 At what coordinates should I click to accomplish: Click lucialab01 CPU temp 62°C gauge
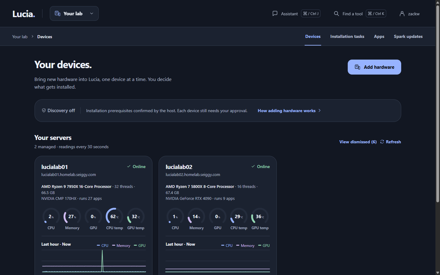pyautogui.click(x=115, y=216)
